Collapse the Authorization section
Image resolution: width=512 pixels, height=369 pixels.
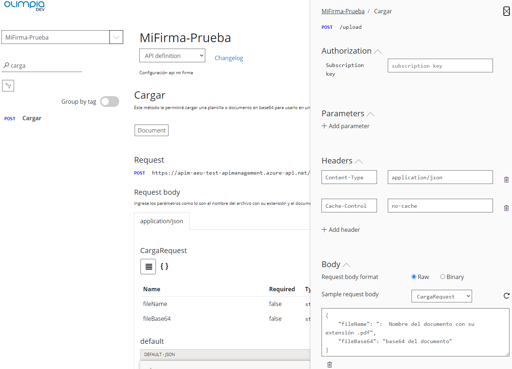click(x=378, y=51)
